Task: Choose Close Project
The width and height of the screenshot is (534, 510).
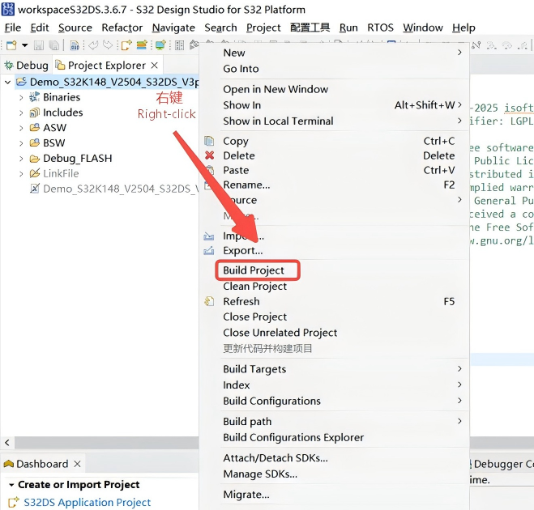Action: [254, 317]
